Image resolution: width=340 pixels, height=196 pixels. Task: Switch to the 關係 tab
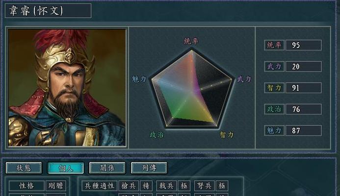pos(107,168)
